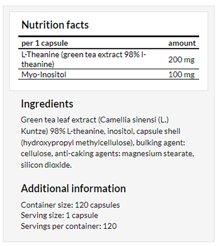Click the 'bulking agent:' ingredient text

pos(161,143)
